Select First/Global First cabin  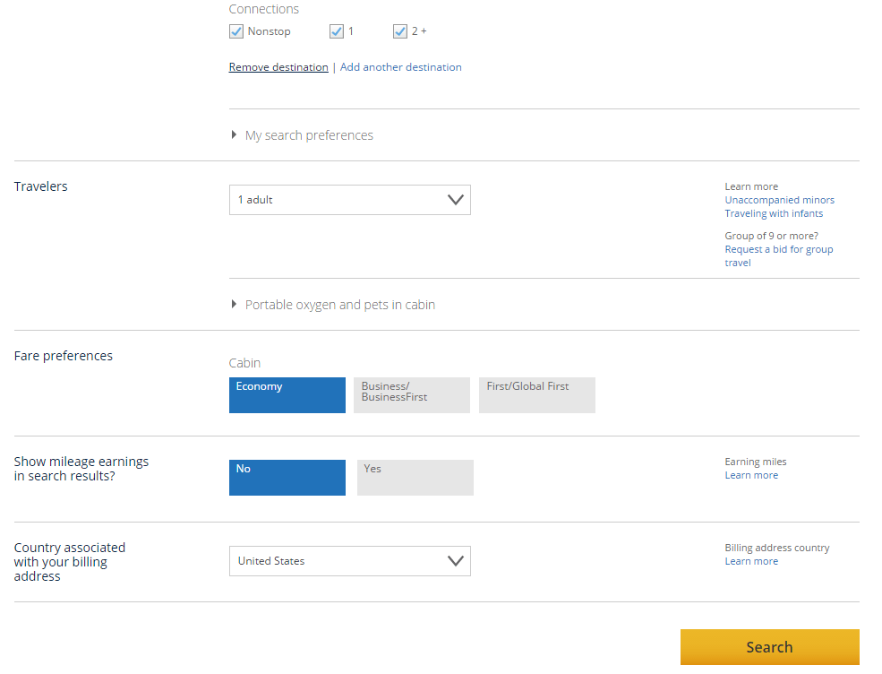click(537, 395)
